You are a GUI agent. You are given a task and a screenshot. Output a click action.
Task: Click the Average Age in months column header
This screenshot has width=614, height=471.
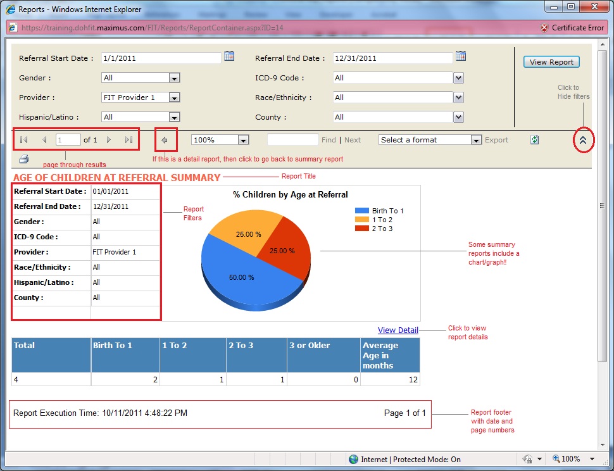(x=390, y=355)
